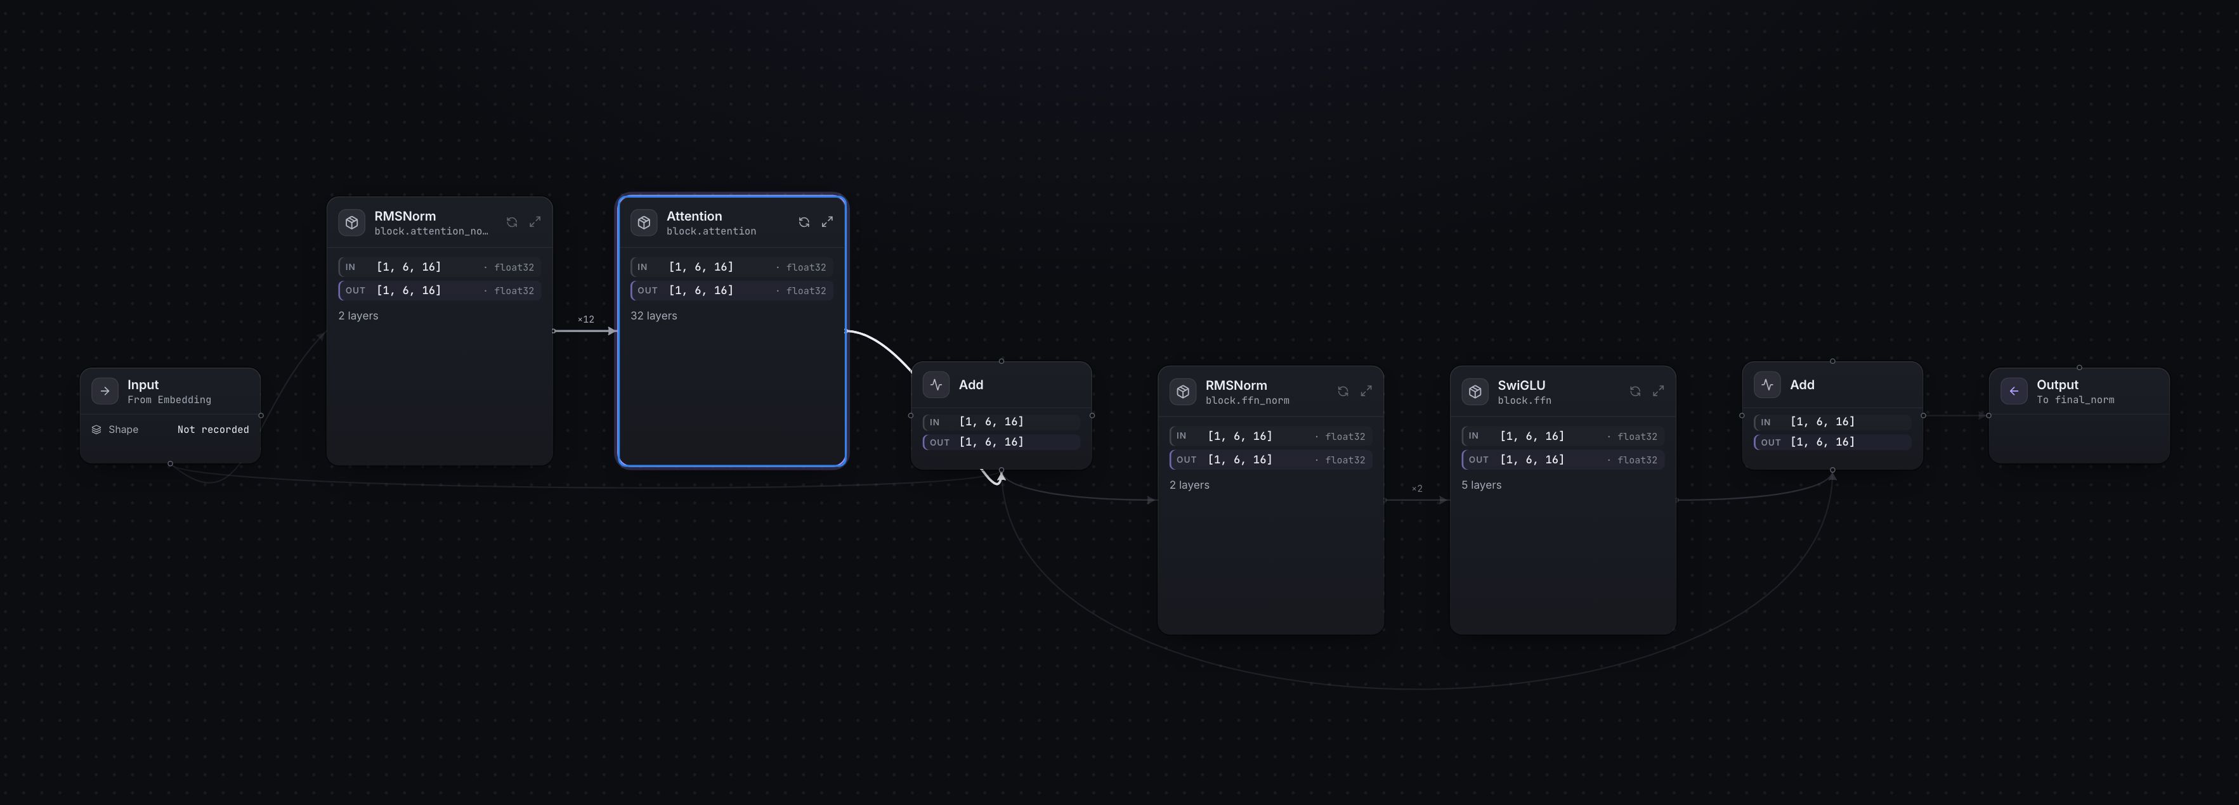
Task: Click the cube icon on block.attention_norm RMSNorm node
Action: pyautogui.click(x=352, y=222)
